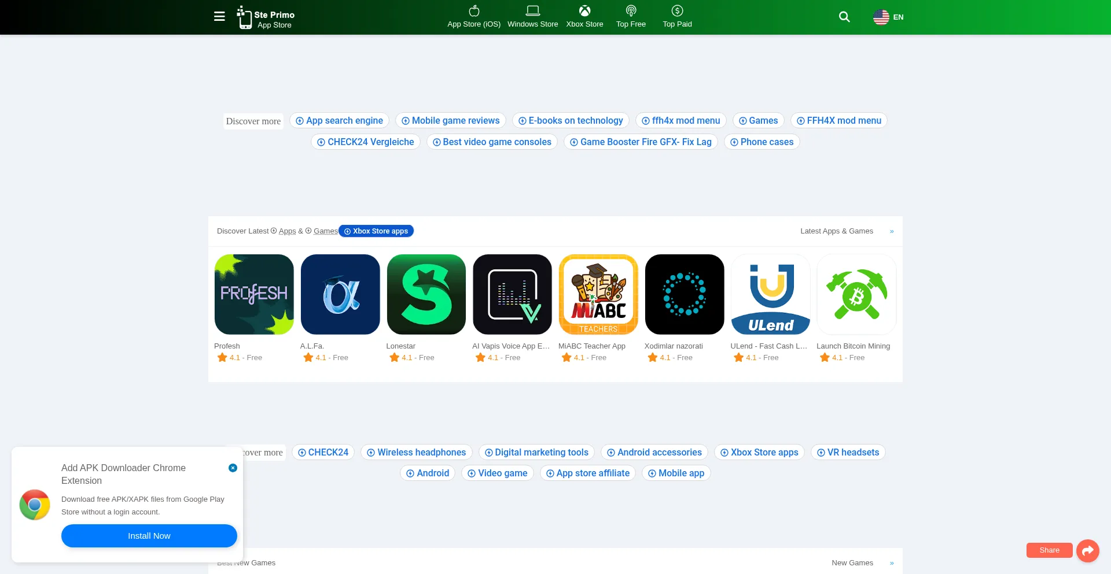Open the EN language selector

point(888,17)
